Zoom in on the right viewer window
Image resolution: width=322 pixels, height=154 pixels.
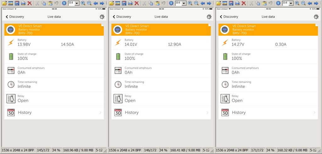point(297,3)
